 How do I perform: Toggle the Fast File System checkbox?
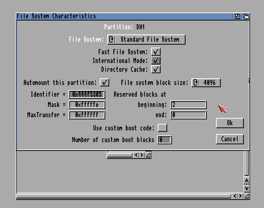pyautogui.click(x=156, y=52)
